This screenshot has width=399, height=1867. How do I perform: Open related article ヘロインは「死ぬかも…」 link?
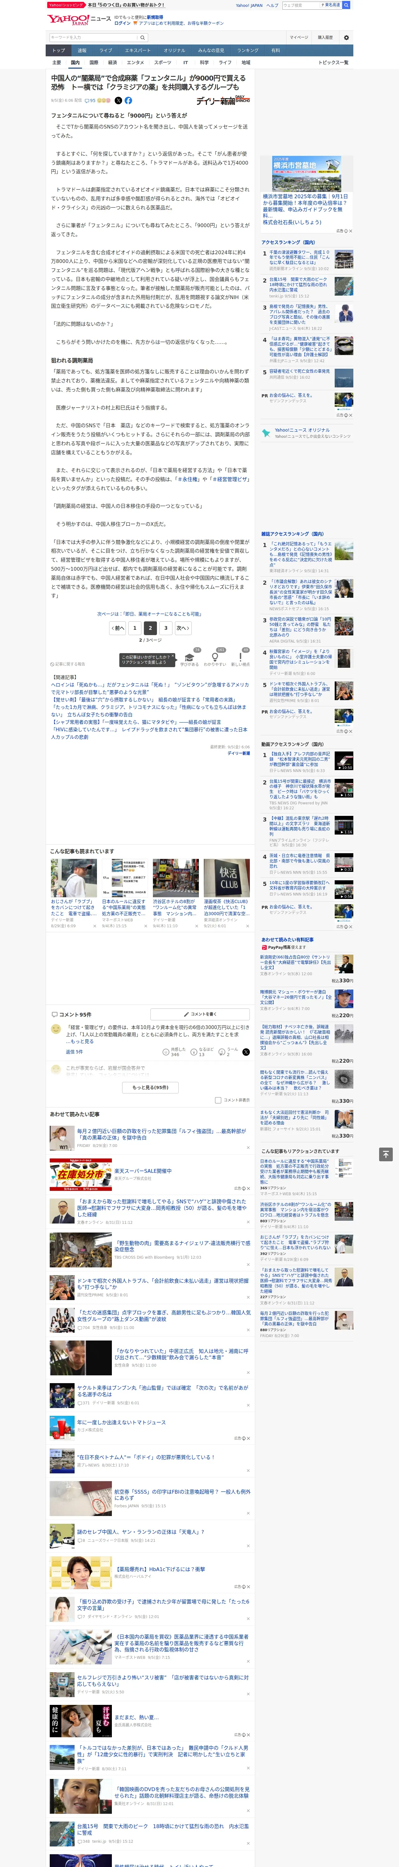point(150,689)
